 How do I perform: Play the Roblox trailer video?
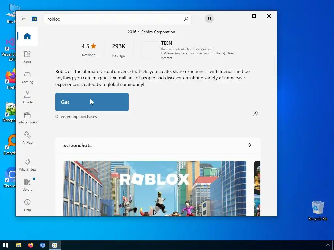[x=155, y=212]
